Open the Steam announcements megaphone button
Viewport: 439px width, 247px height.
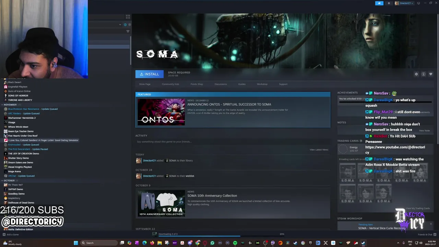coord(379,3)
